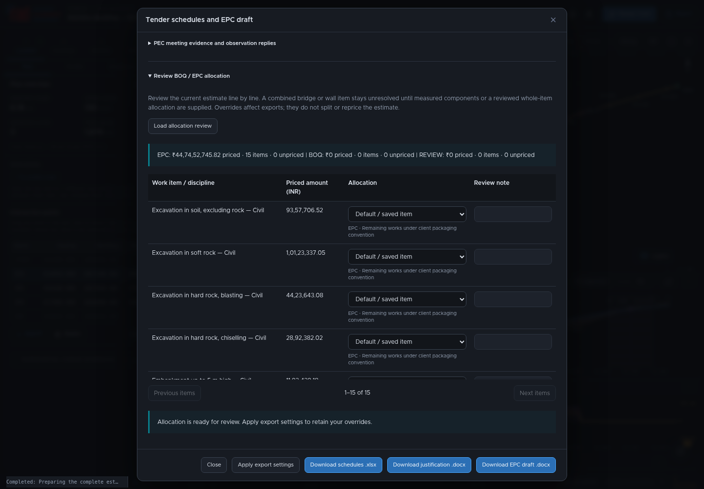Go to Previous items page
Viewport: 704px width, 489px height.
click(x=175, y=393)
